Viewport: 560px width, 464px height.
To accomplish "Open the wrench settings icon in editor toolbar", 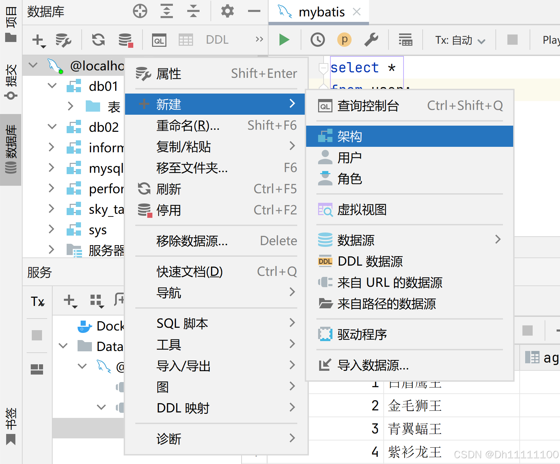I will click(371, 40).
